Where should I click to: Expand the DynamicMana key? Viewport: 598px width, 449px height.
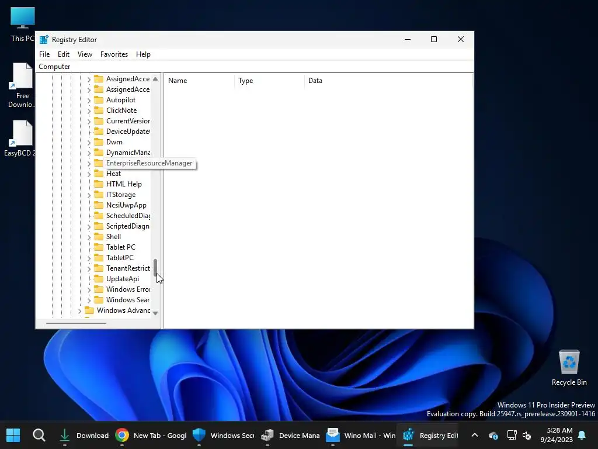pos(89,153)
